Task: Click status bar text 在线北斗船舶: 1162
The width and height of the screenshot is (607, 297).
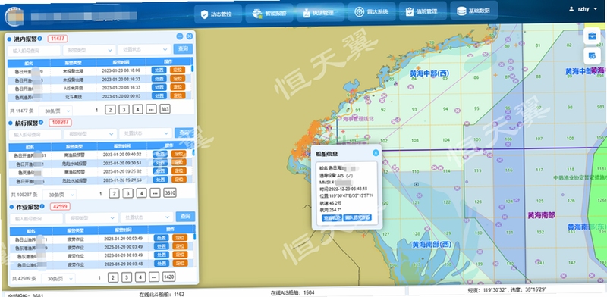Action: point(162,295)
